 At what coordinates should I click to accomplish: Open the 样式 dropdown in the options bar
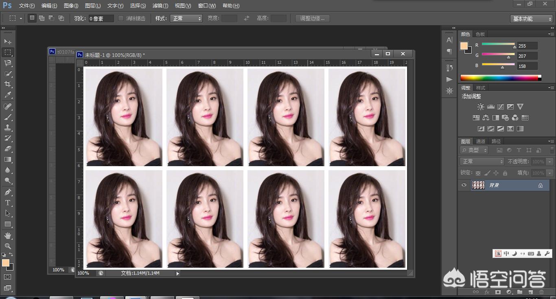[186, 18]
